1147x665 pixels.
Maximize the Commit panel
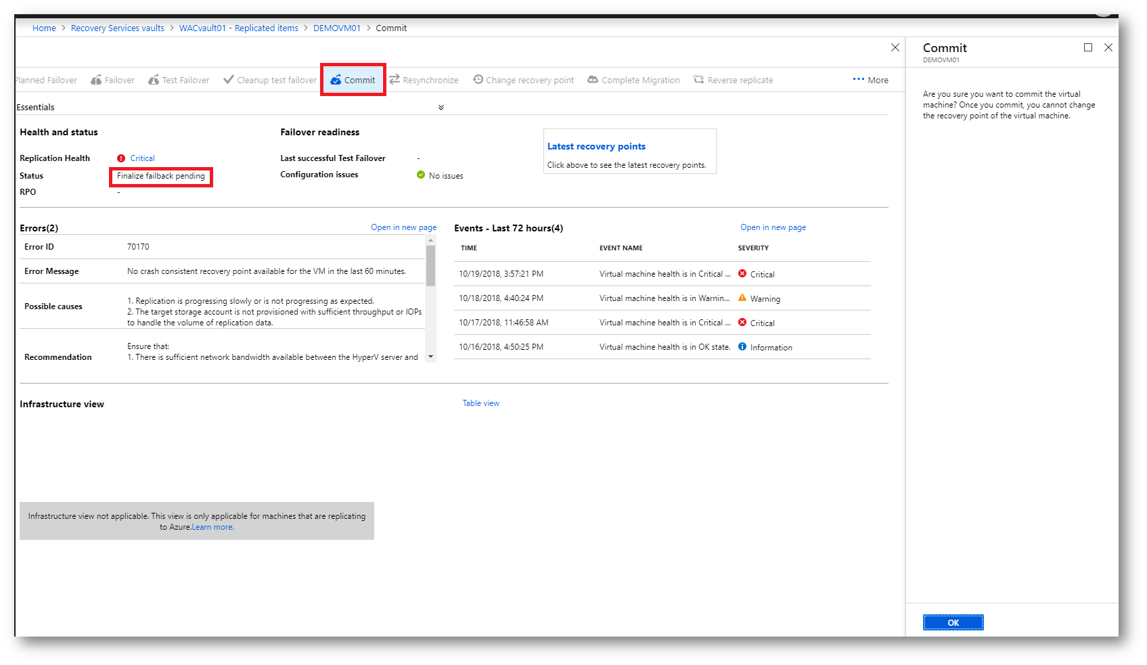tap(1088, 47)
